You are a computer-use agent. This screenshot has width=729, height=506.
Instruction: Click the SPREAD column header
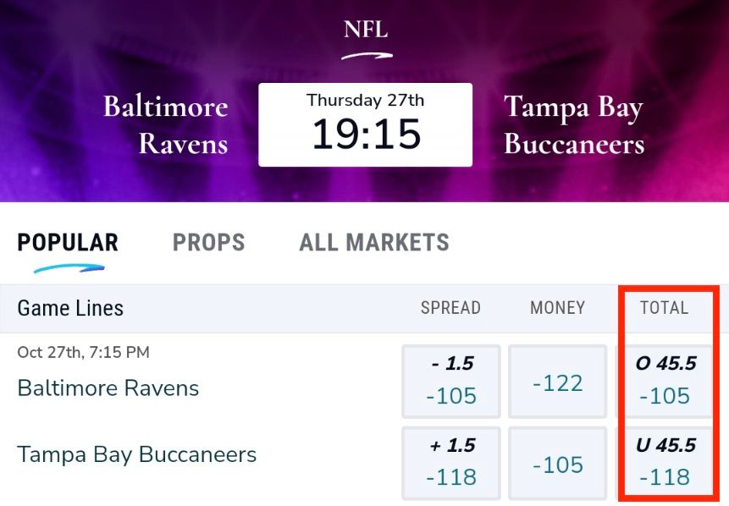pyautogui.click(x=450, y=308)
